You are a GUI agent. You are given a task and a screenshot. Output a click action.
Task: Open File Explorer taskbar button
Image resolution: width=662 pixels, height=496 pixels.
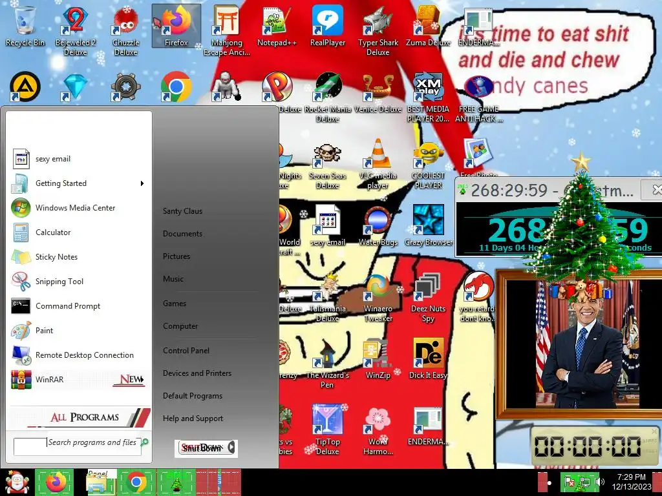pyautogui.click(x=97, y=482)
